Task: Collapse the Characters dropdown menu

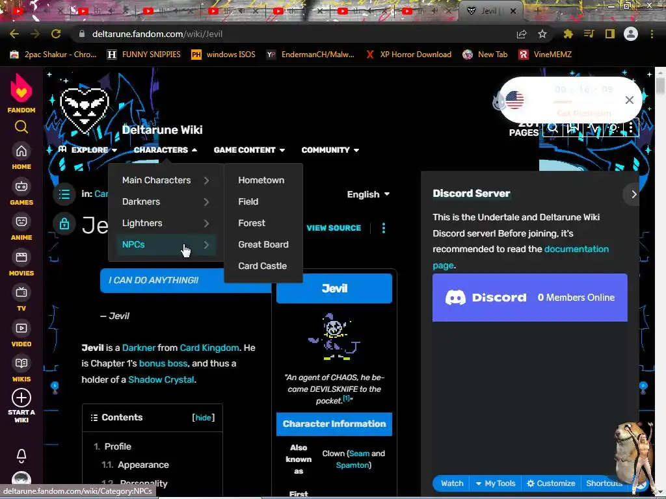Action: tap(165, 150)
